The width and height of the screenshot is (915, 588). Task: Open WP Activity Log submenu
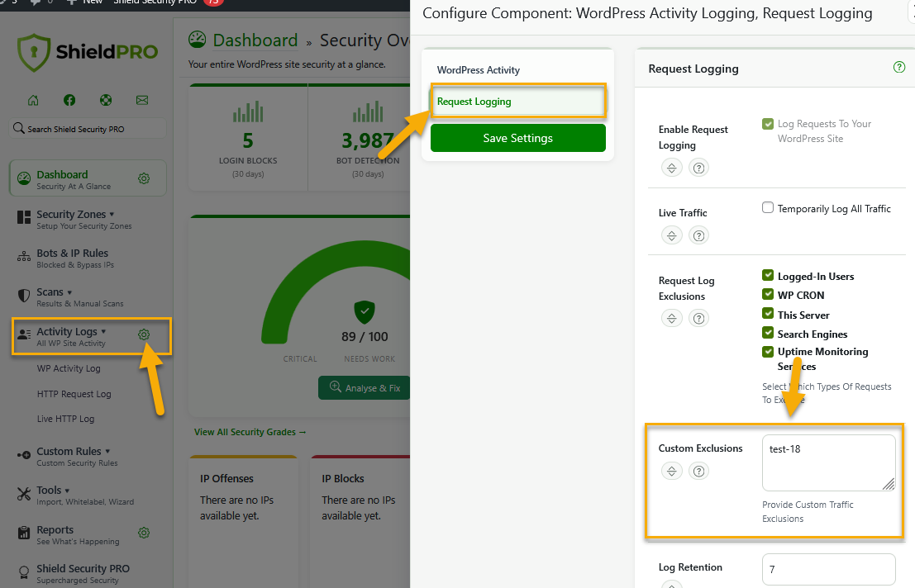pos(69,368)
